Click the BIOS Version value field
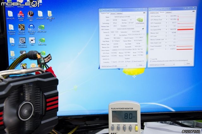The height and width of the screenshot is (134, 202). (126, 29)
